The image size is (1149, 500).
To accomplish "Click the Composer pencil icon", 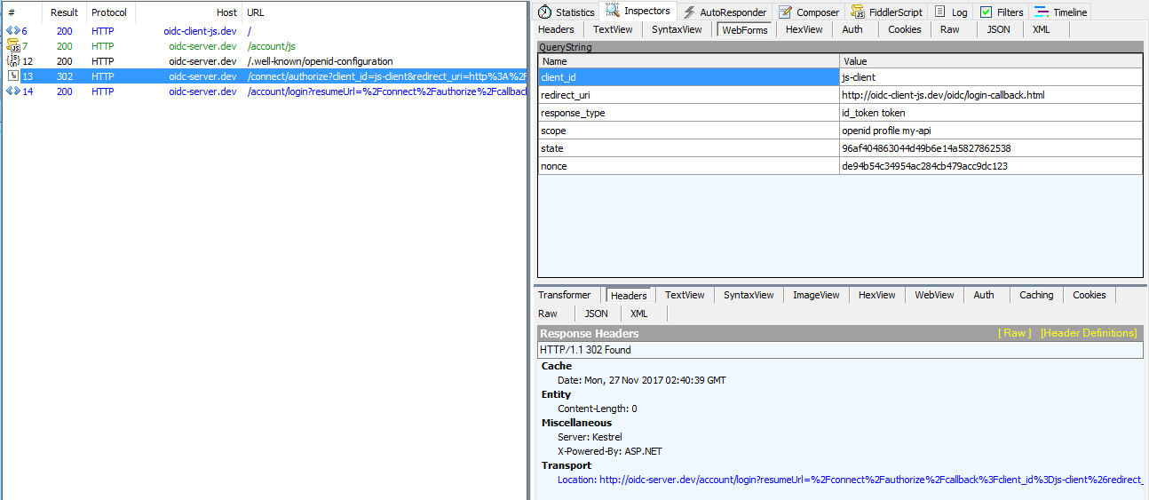I will tap(785, 12).
